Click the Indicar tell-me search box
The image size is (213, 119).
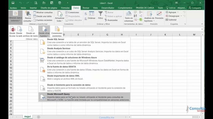[171, 8]
